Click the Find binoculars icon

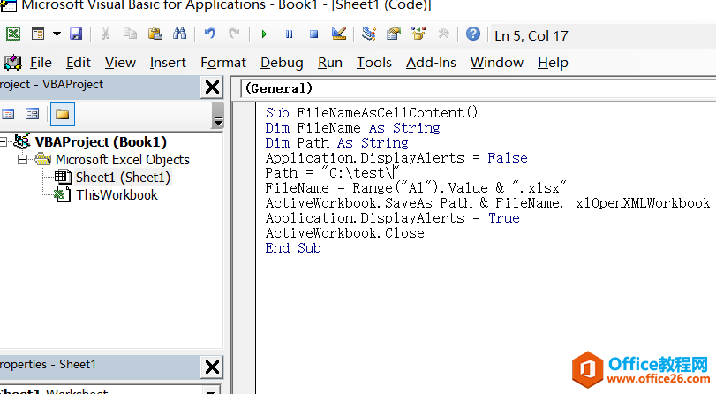(180, 34)
